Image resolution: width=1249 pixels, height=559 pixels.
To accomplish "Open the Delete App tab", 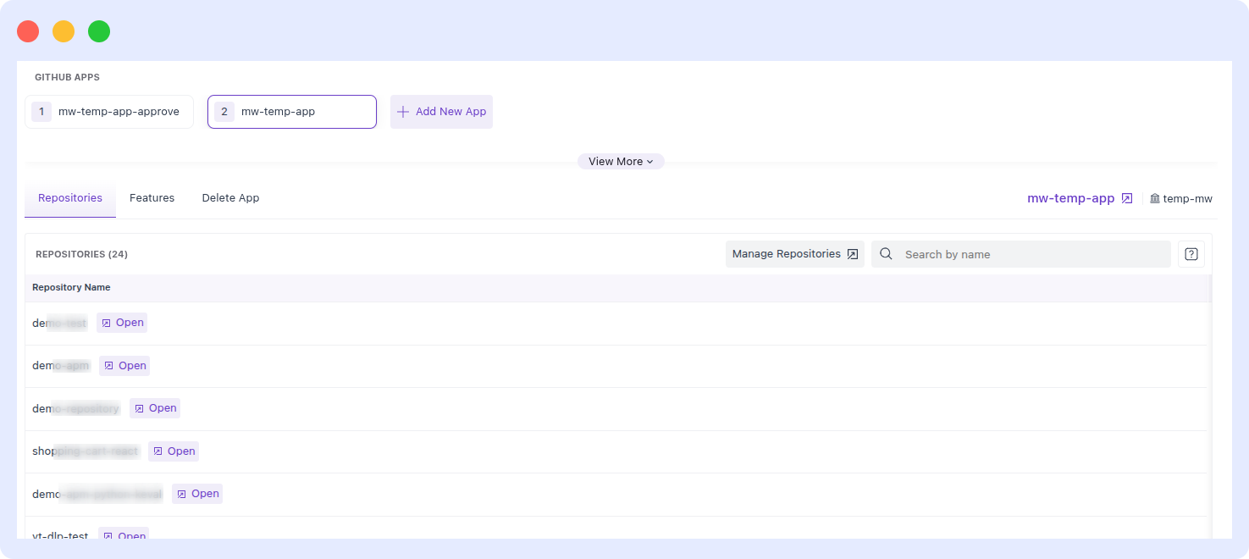I will [230, 197].
